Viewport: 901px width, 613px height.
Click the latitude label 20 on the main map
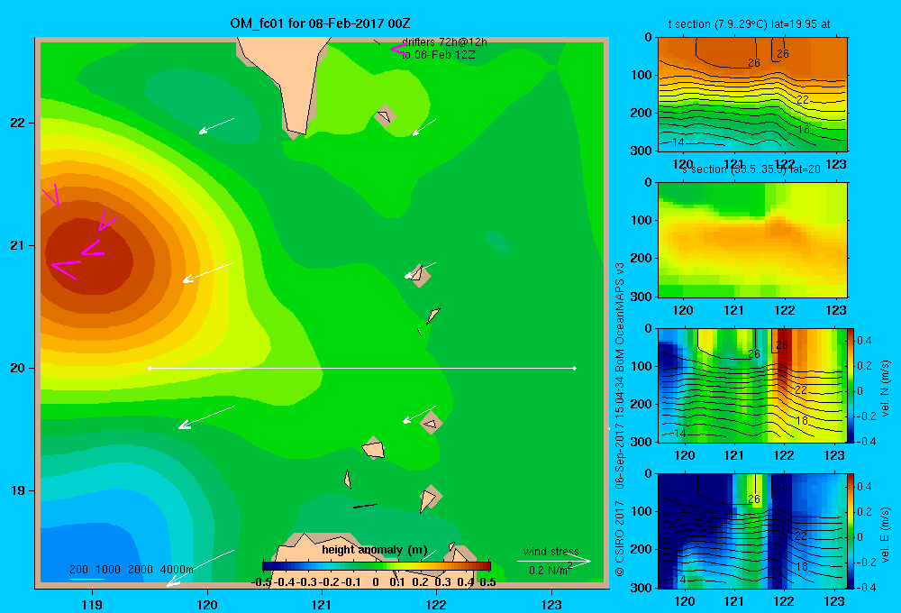pos(17,368)
